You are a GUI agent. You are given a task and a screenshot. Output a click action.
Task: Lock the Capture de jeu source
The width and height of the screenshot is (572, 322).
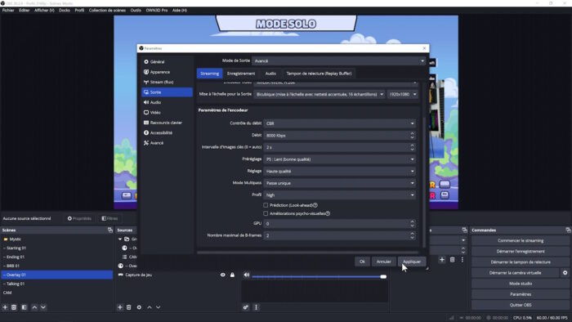pyautogui.click(x=232, y=275)
